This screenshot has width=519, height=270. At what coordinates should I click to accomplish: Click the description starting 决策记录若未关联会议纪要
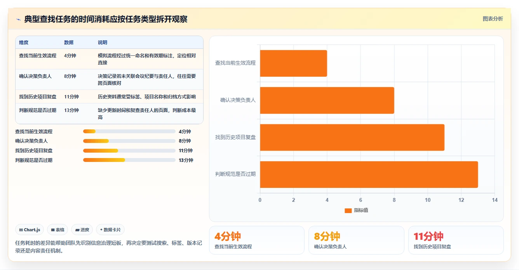147,79
